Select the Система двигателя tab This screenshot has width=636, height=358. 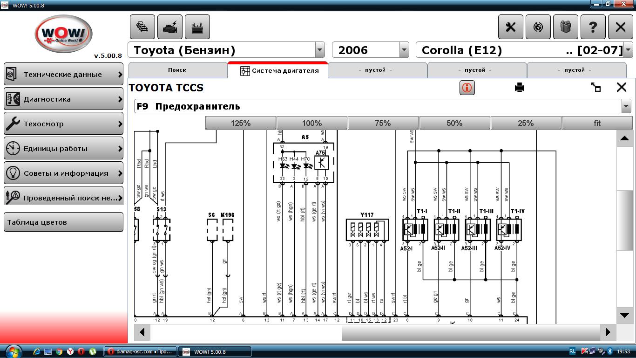278,70
